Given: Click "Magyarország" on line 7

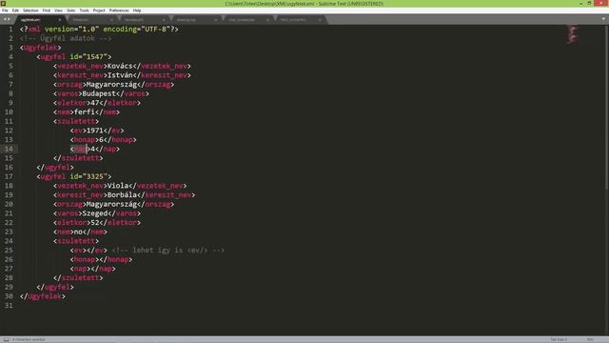Looking at the screenshot, I should [x=111, y=85].
